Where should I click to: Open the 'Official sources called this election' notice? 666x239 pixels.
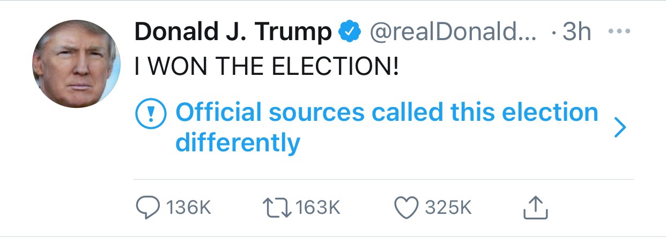coord(386,113)
